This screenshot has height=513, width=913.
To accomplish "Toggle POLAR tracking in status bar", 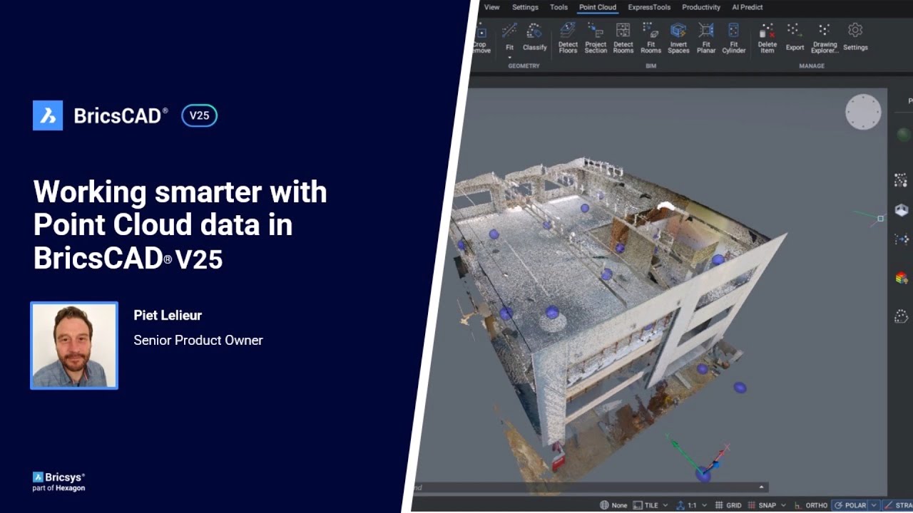I will [850, 505].
